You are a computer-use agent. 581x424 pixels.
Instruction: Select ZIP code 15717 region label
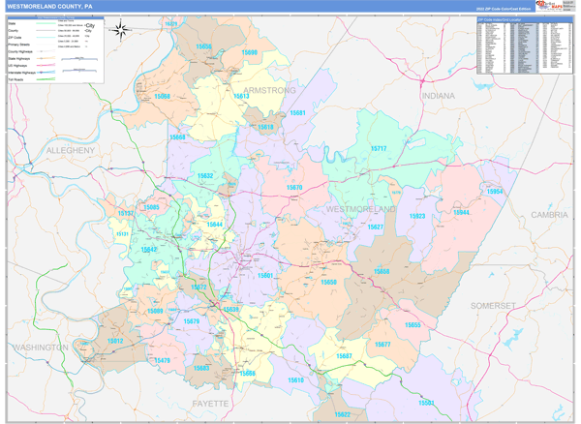coord(378,149)
